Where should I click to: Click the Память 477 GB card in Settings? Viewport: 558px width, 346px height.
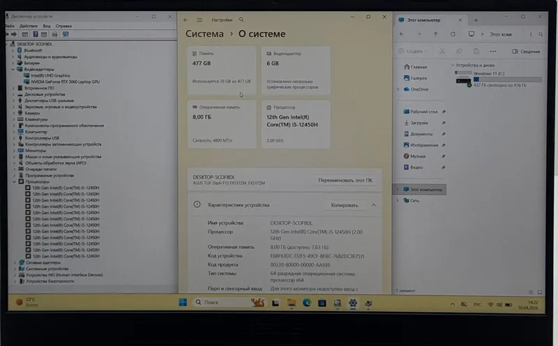221,70
